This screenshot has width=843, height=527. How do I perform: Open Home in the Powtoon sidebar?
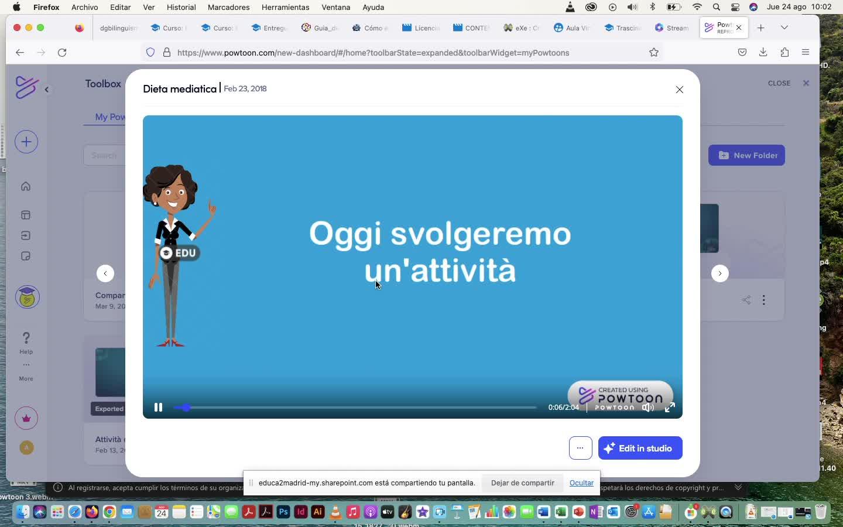[26, 186]
